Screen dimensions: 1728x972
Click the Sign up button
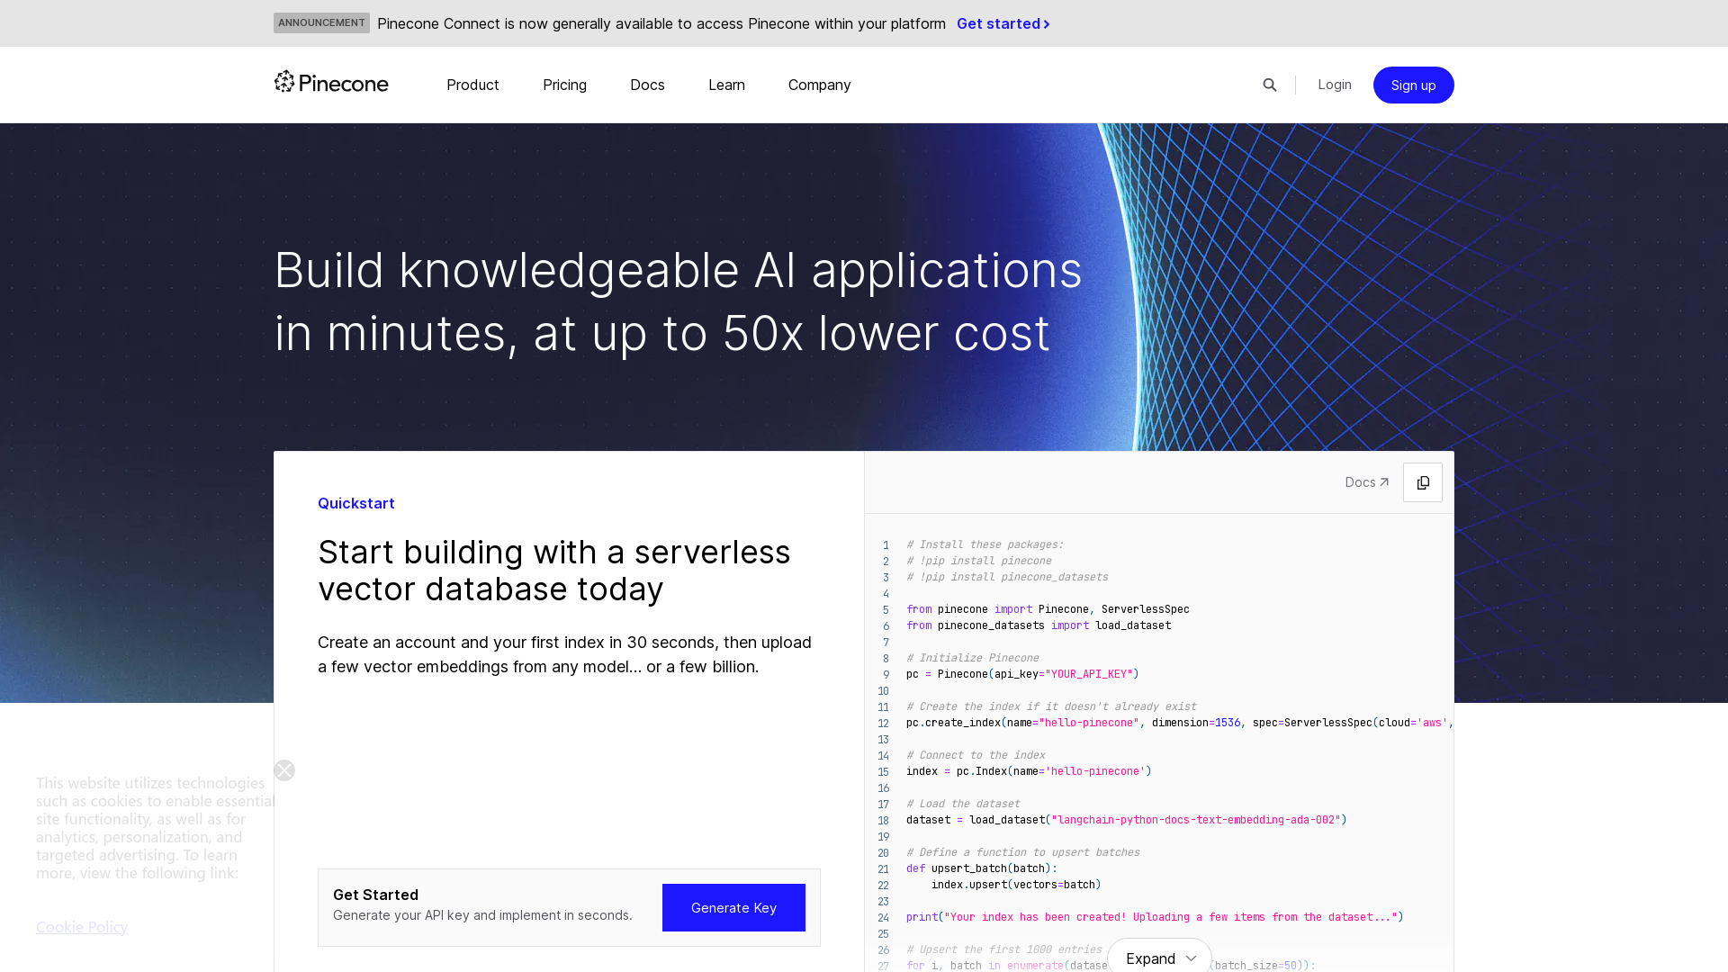click(x=1413, y=85)
